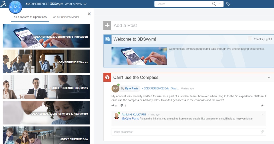
Task: Open the 3DEXPERIENCE Edu community link
Action: 161,88
